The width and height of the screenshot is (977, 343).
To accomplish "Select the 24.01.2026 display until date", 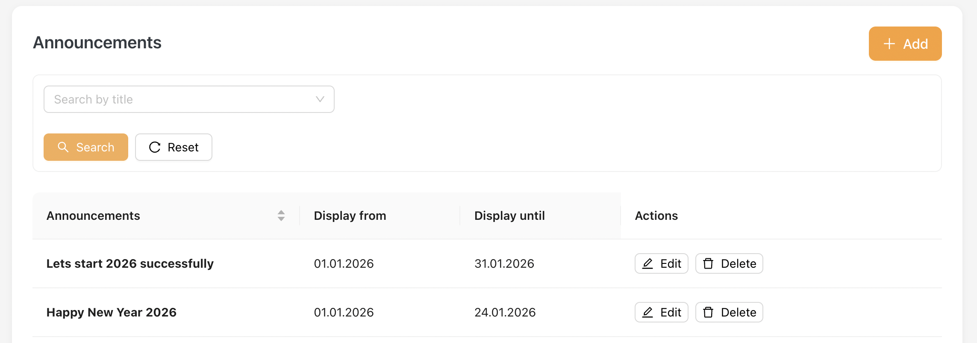I will [x=505, y=312].
